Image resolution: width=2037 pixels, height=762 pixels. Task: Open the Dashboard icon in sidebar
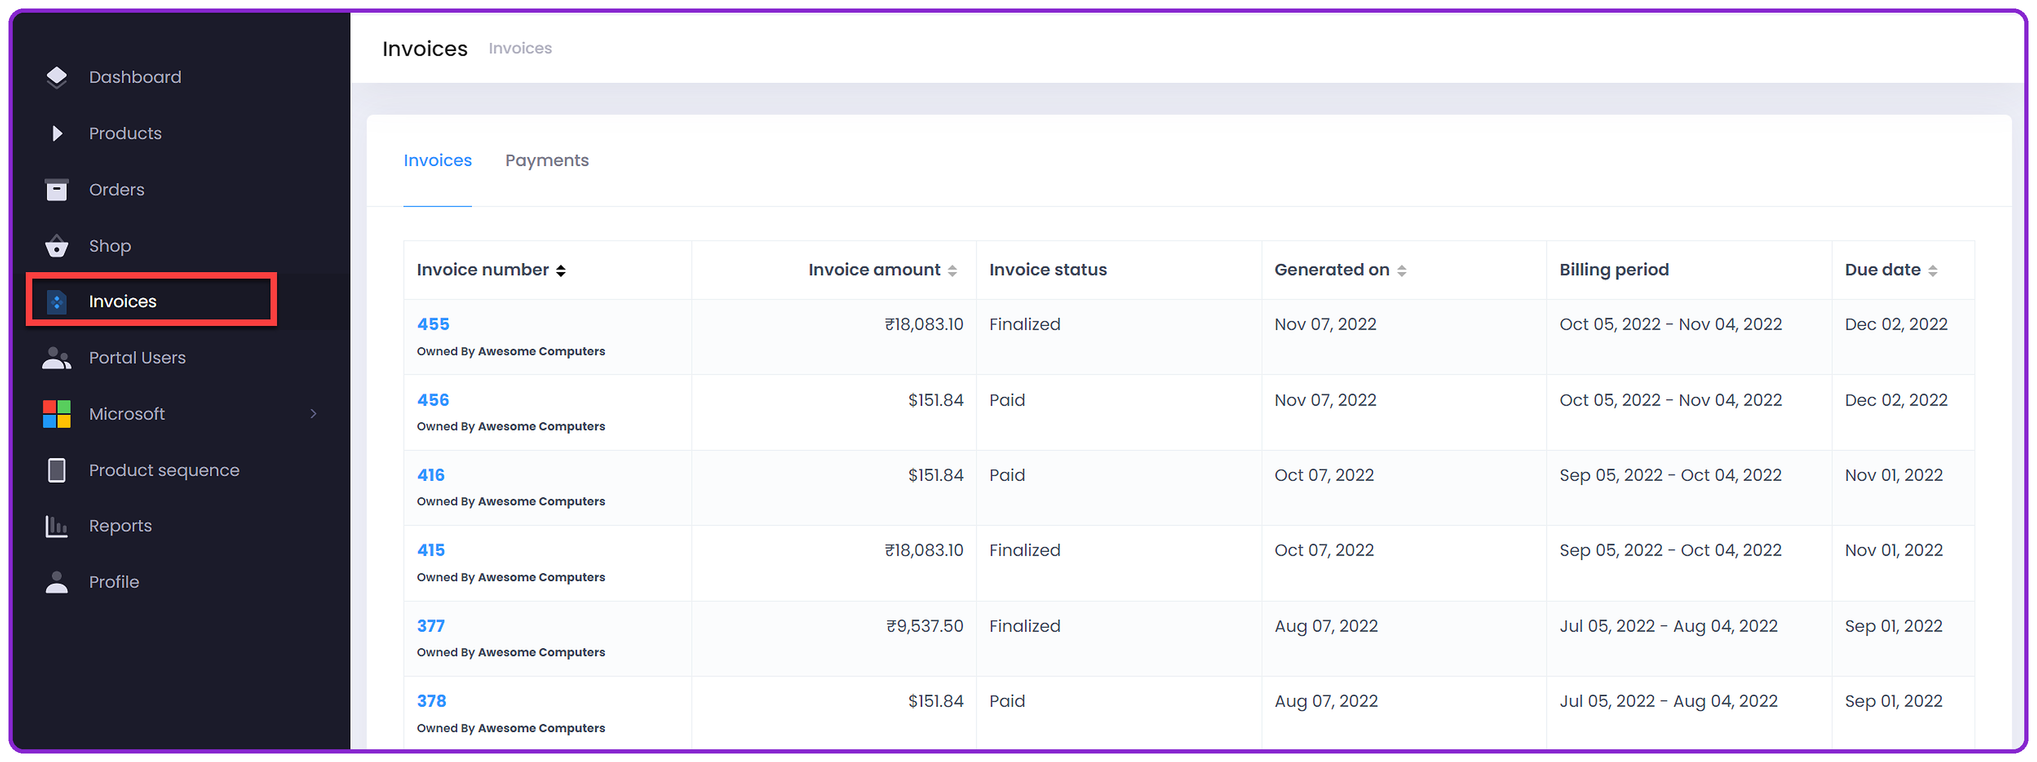pyautogui.click(x=56, y=77)
